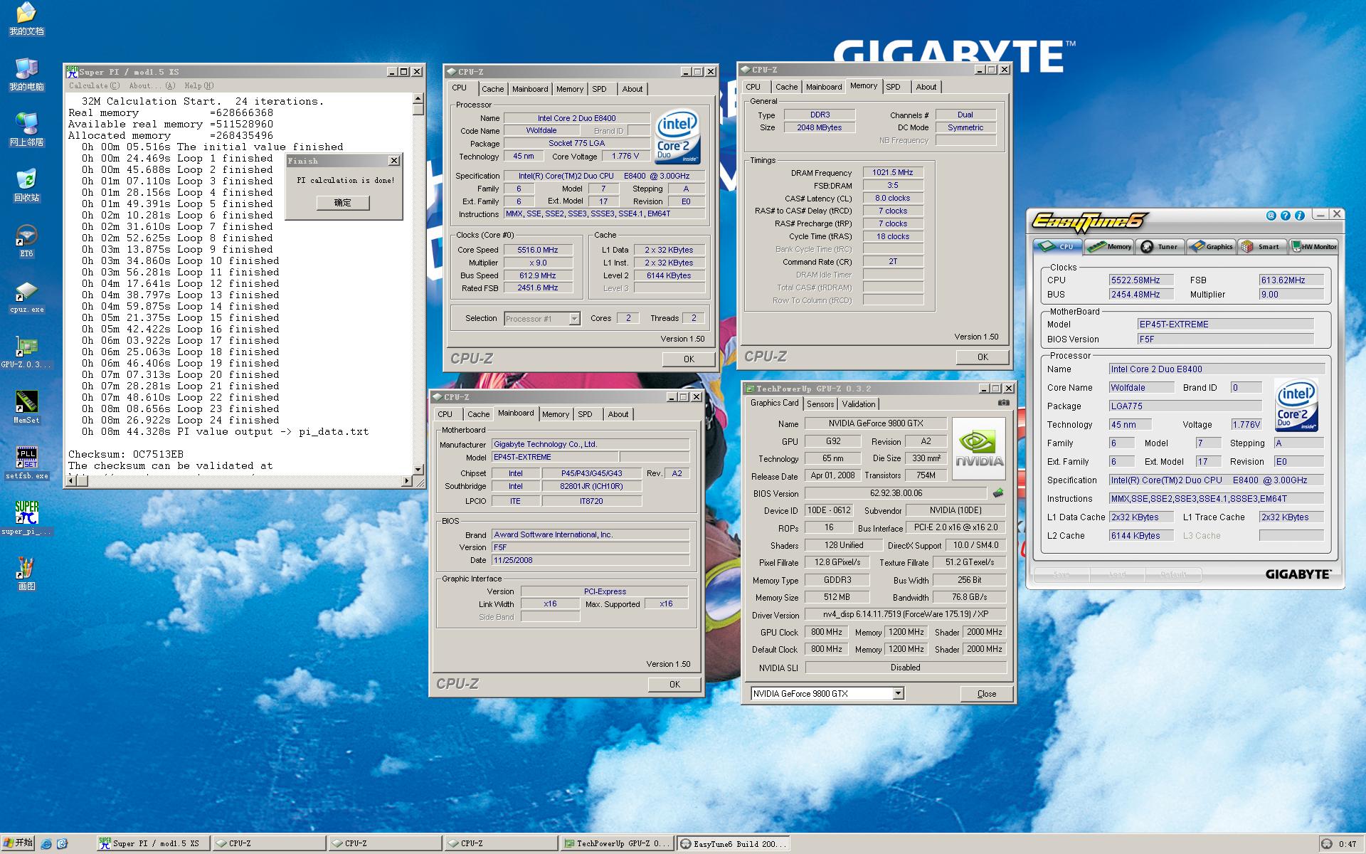The height and width of the screenshot is (854, 1366).
Task: Click the GPU-Z screenshot camera icon
Action: (1003, 403)
